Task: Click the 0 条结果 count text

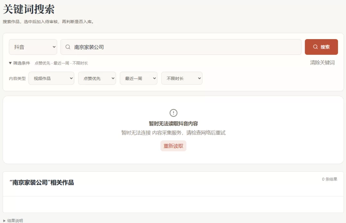Action: point(329,179)
